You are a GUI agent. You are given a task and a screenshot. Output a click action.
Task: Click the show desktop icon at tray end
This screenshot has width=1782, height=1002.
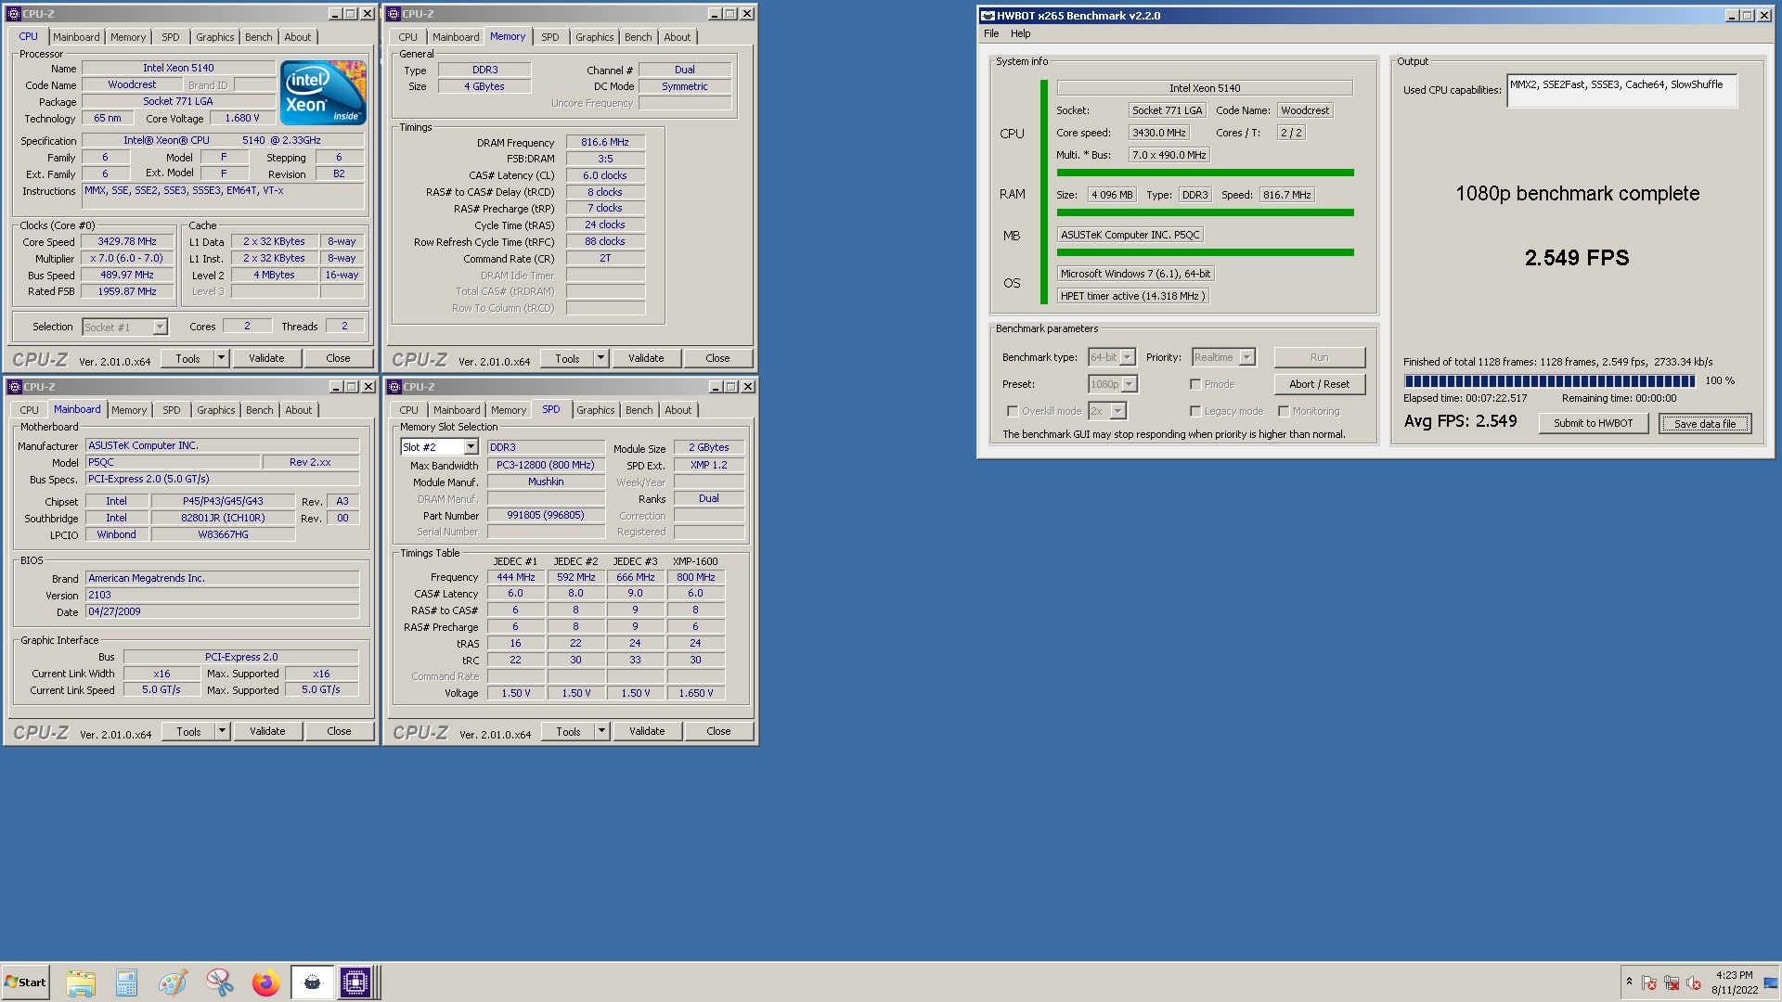[x=1771, y=983]
